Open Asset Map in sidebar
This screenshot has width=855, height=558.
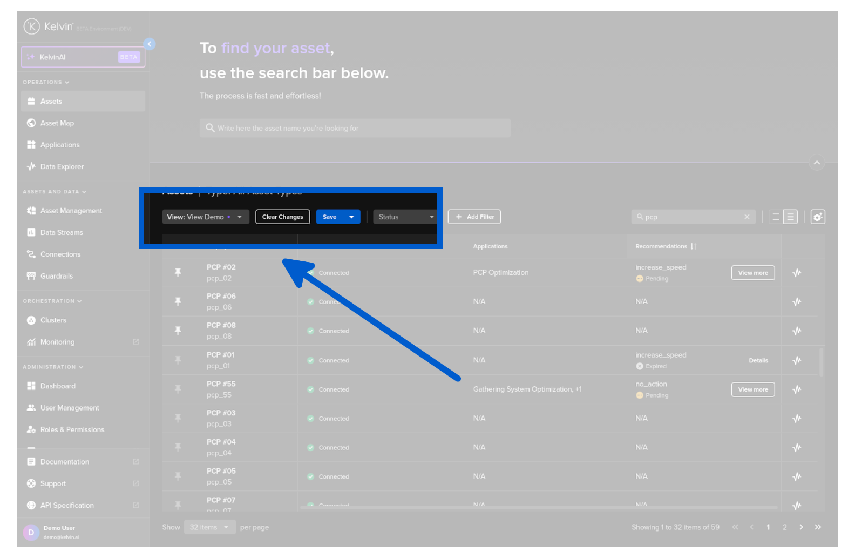click(x=57, y=123)
